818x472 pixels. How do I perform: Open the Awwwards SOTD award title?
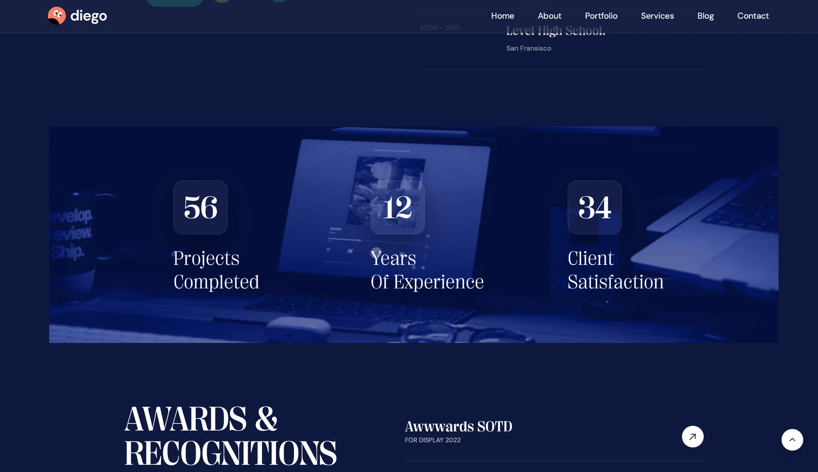[x=458, y=426]
